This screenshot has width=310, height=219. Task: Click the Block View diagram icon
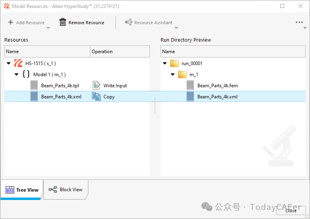click(53, 189)
